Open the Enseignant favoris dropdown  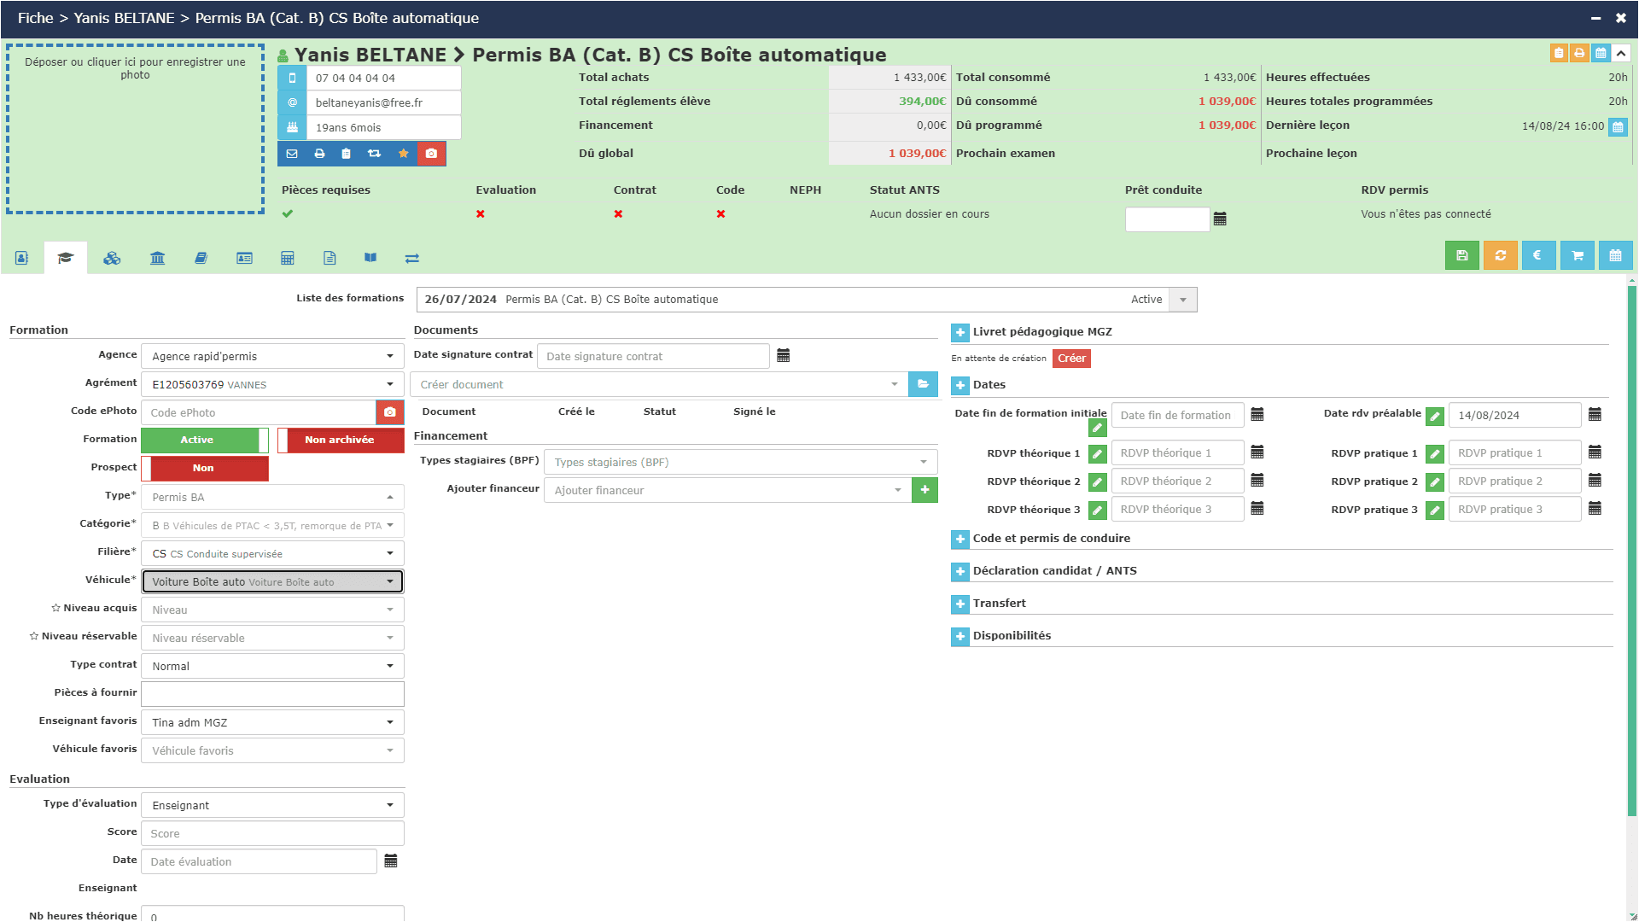[272, 722]
